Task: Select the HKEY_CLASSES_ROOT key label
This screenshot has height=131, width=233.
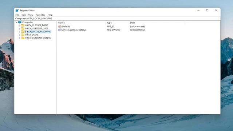Action: [x=36, y=25]
